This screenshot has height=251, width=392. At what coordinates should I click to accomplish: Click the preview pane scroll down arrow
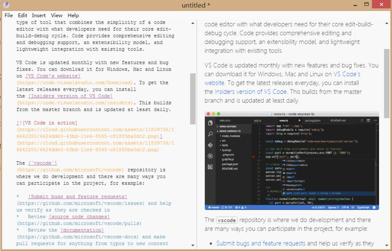tap(387, 245)
